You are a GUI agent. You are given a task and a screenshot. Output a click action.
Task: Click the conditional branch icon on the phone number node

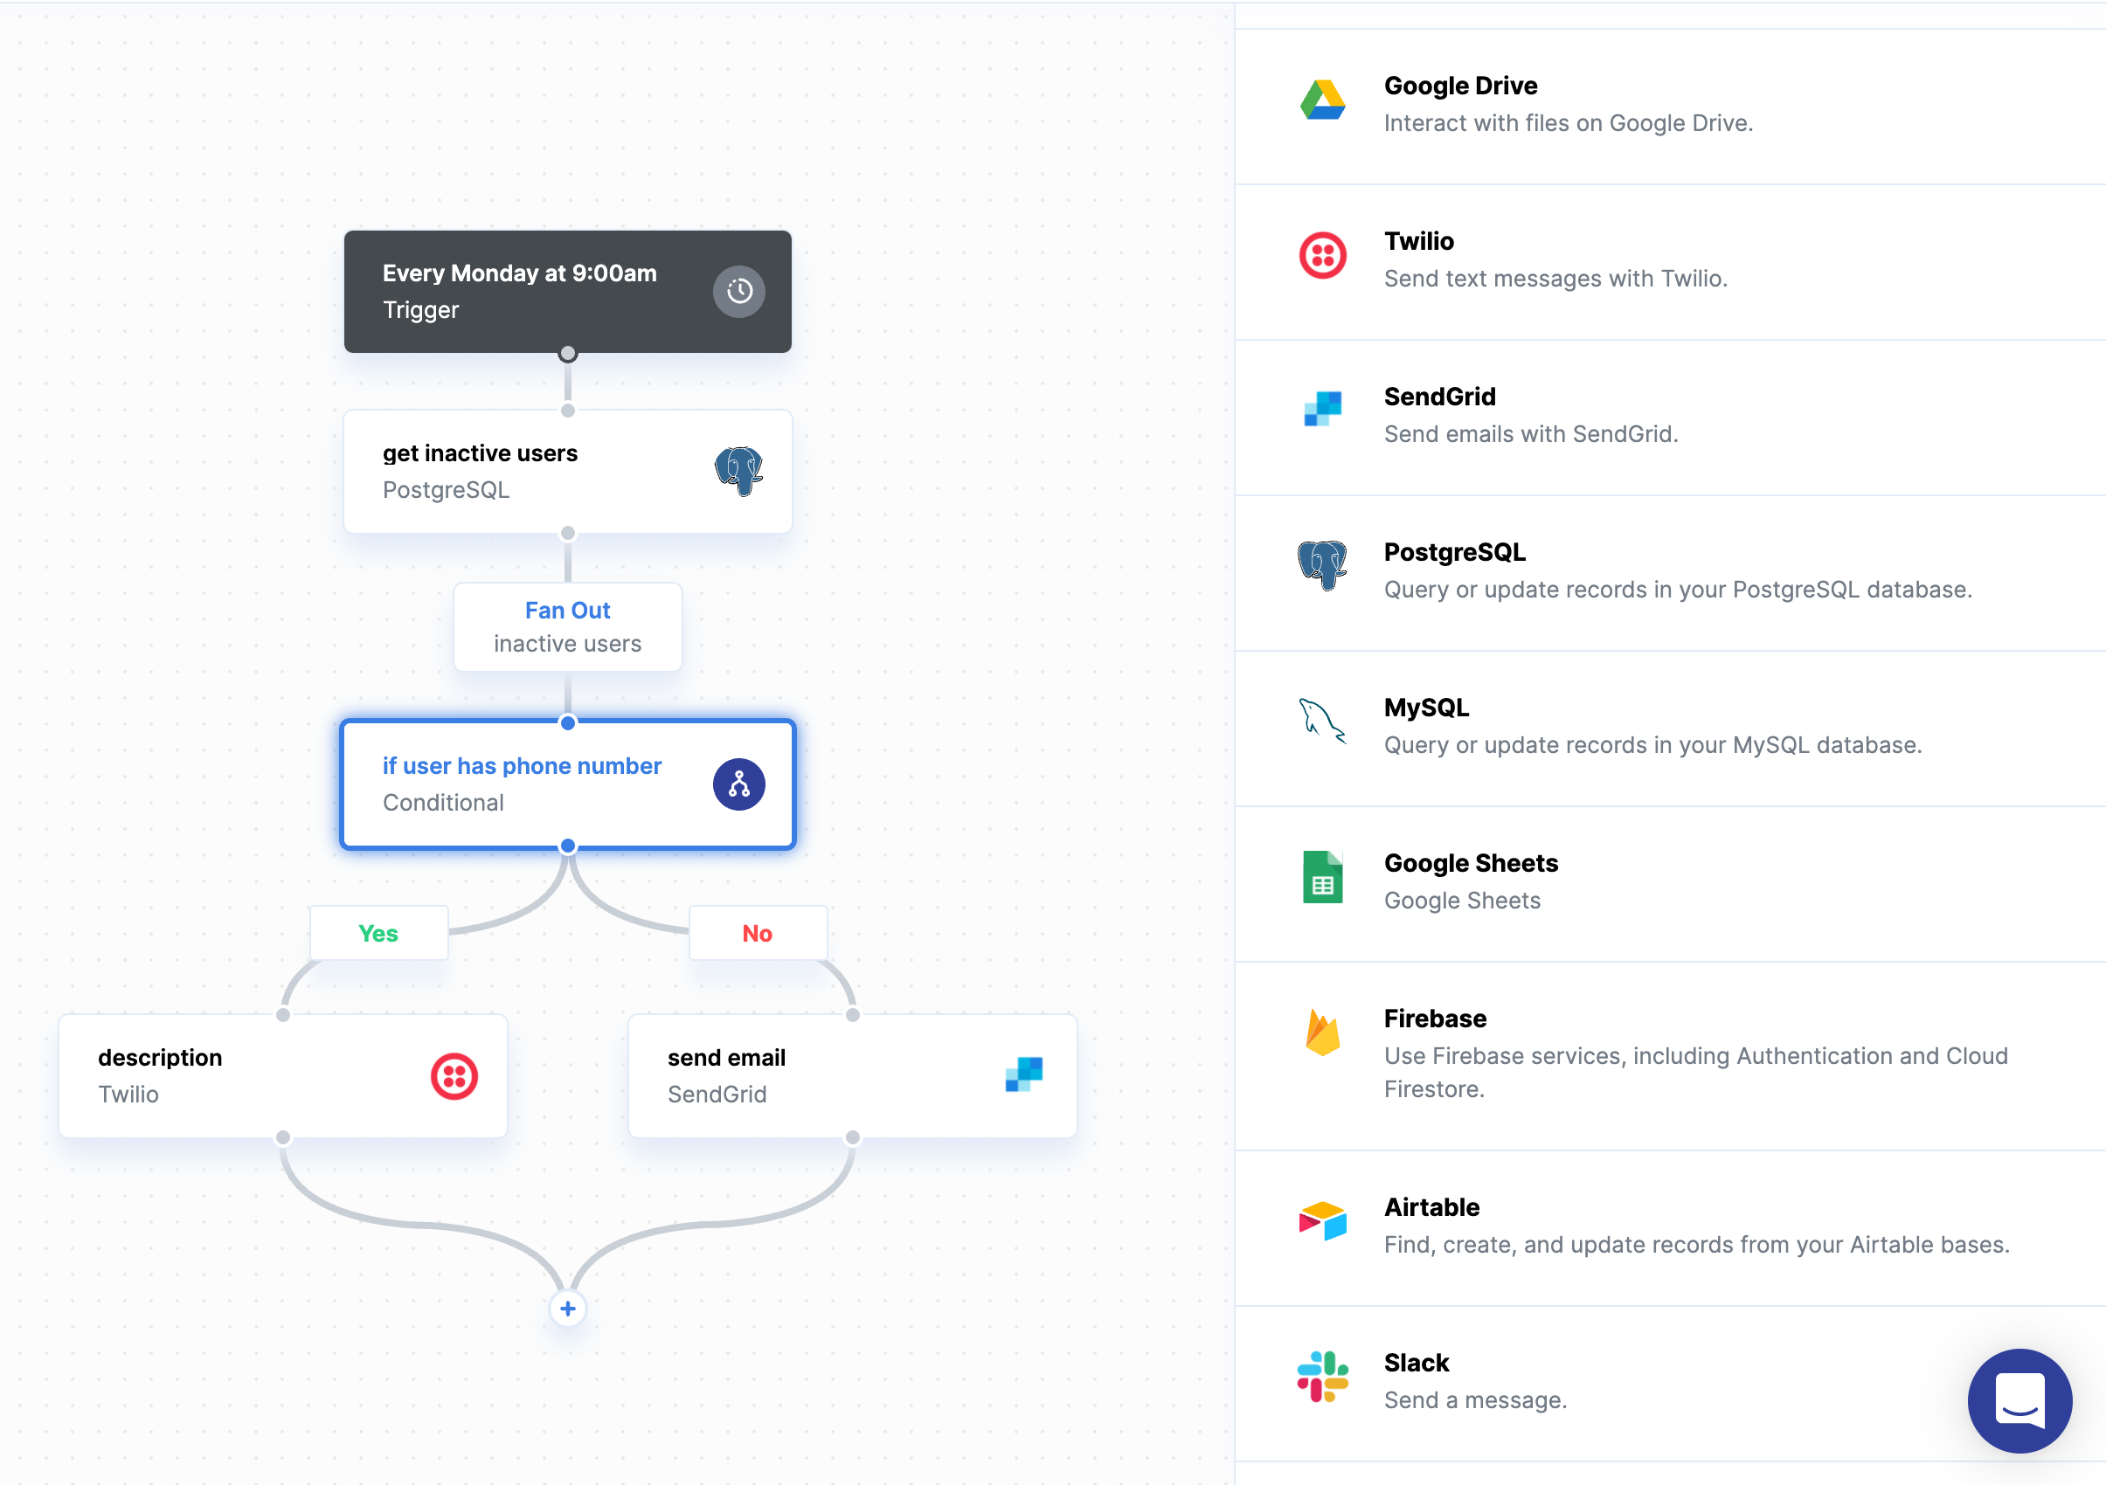pyautogui.click(x=738, y=784)
